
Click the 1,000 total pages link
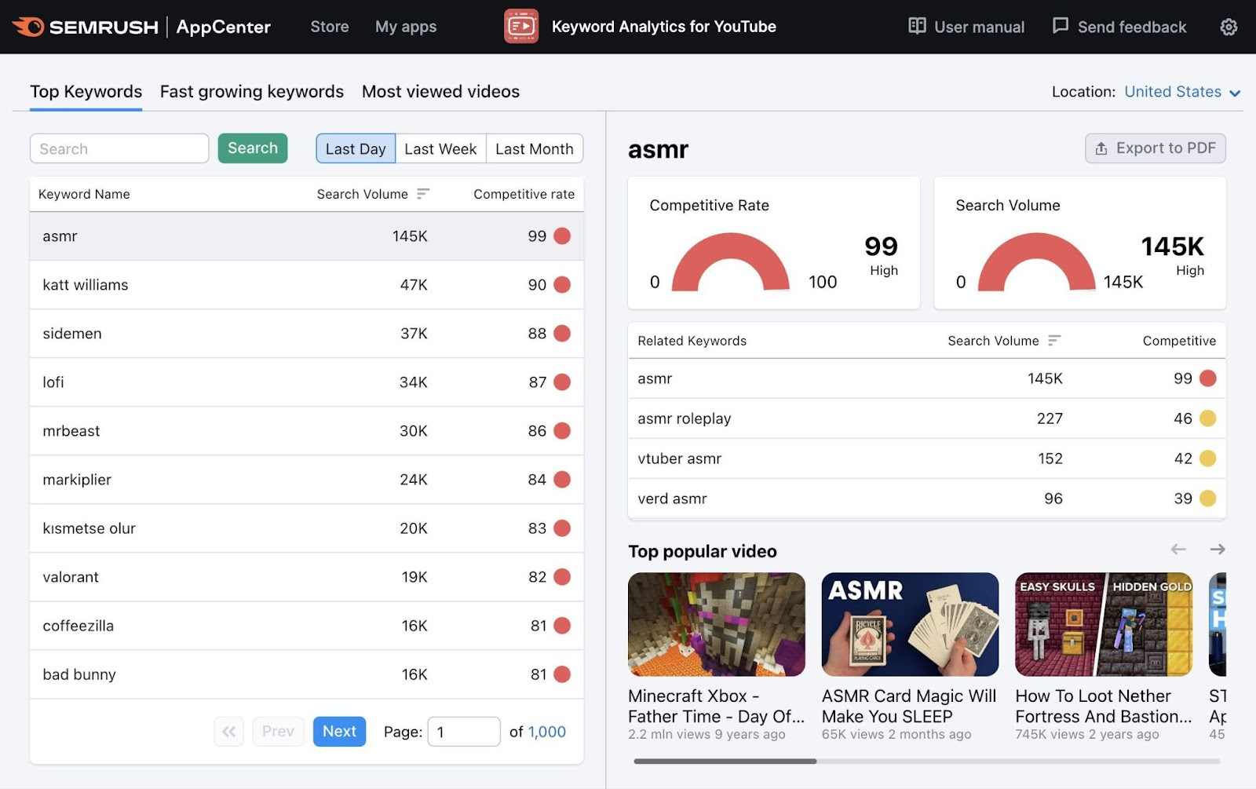pyautogui.click(x=547, y=732)
